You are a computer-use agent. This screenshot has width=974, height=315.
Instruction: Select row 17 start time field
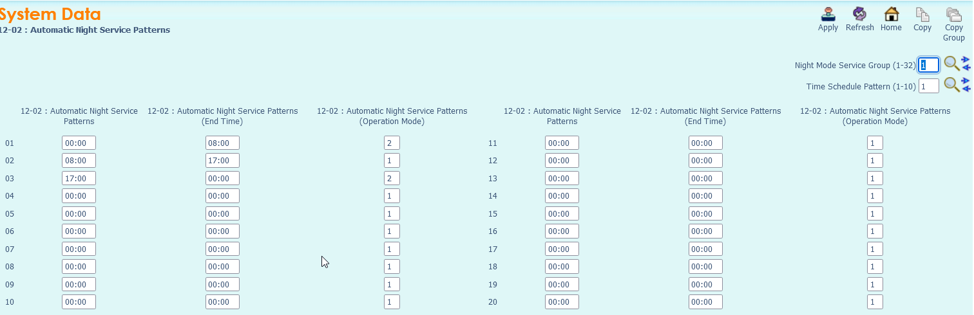562,249
